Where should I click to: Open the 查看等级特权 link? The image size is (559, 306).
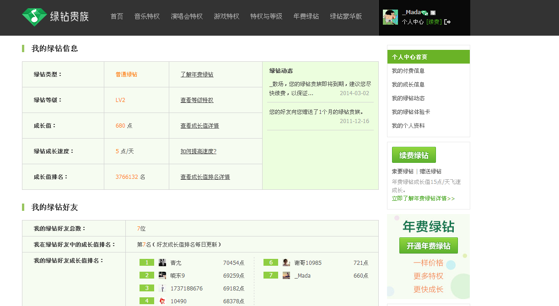(197, 100)
